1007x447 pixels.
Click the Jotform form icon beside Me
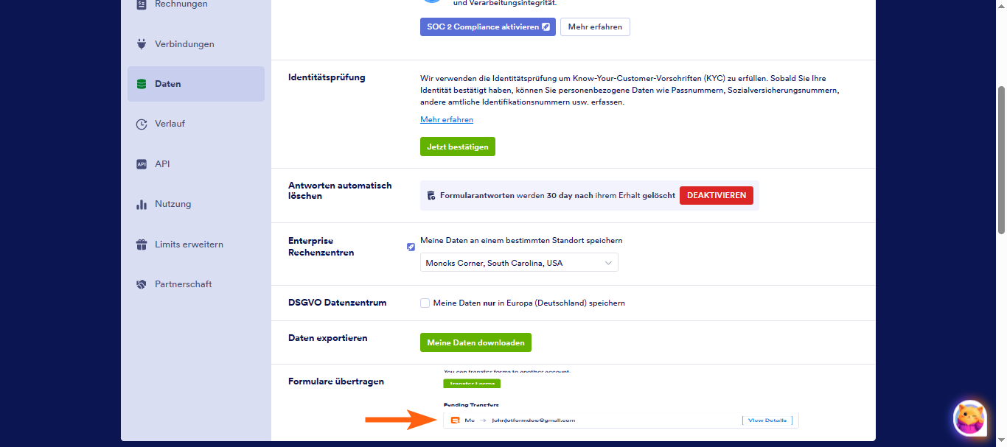(456, 420)
